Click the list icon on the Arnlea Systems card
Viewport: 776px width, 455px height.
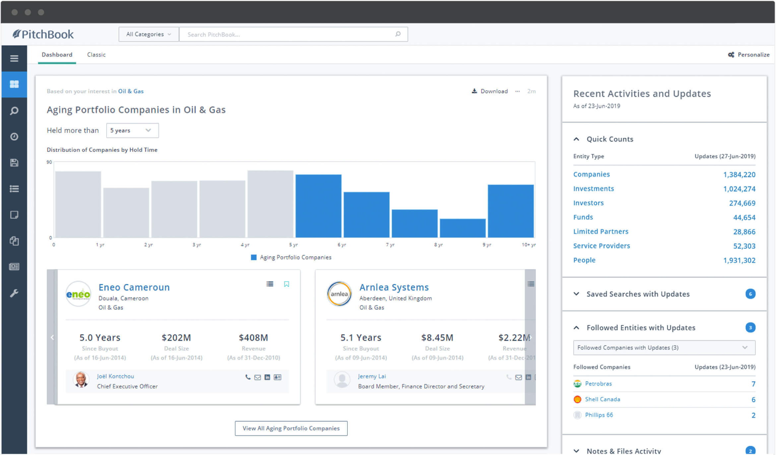click(531, 284)
